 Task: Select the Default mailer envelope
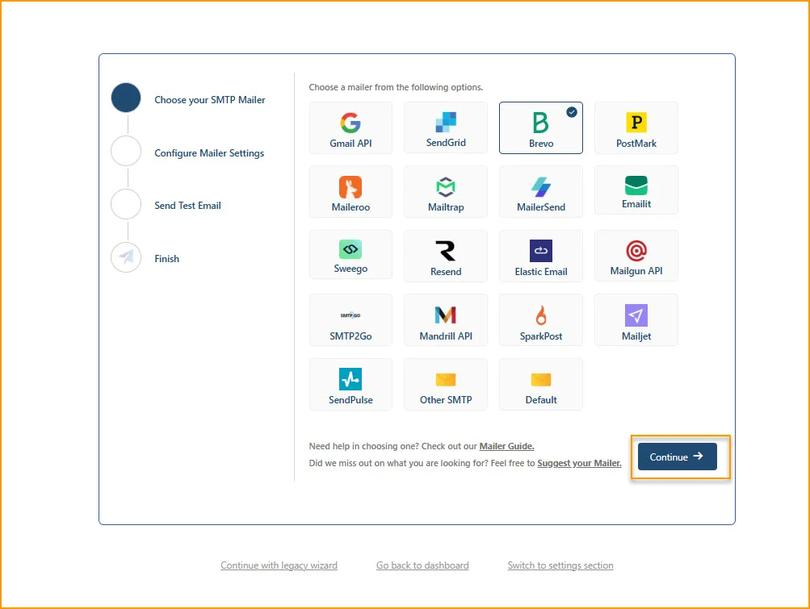click(x=541, y=380)
